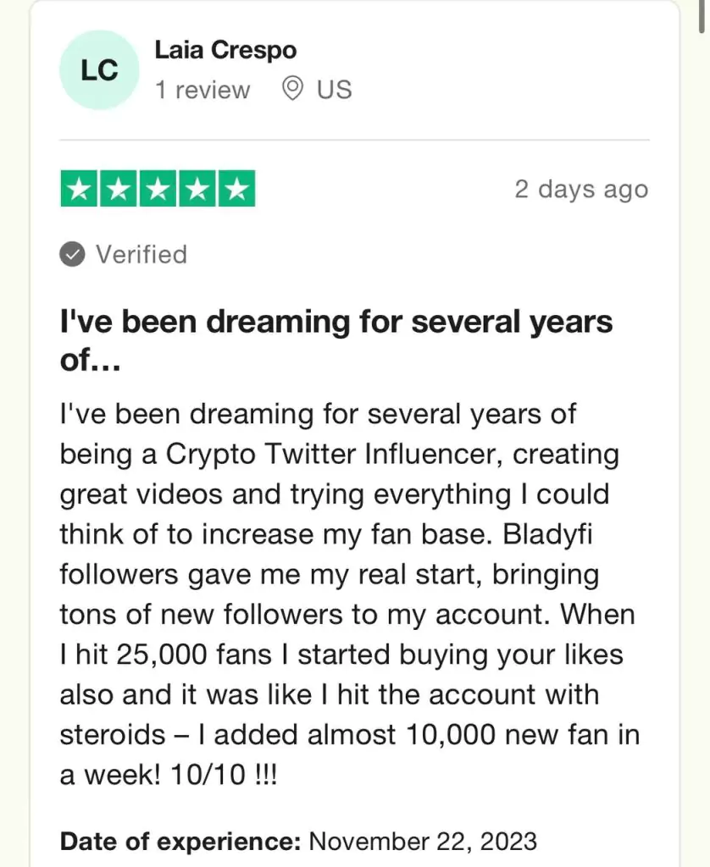Viewport: 710px width, 867px height.
Task: Click the third green rating star
Action: (158, 189)
